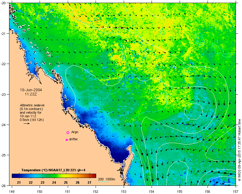Click the drifter legend label
This screenshot has height=194, width=242.
pos(74,139)
